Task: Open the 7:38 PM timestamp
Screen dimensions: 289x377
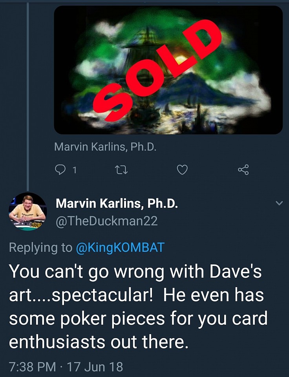Action: pyautogui.click(x=33, y=367)
